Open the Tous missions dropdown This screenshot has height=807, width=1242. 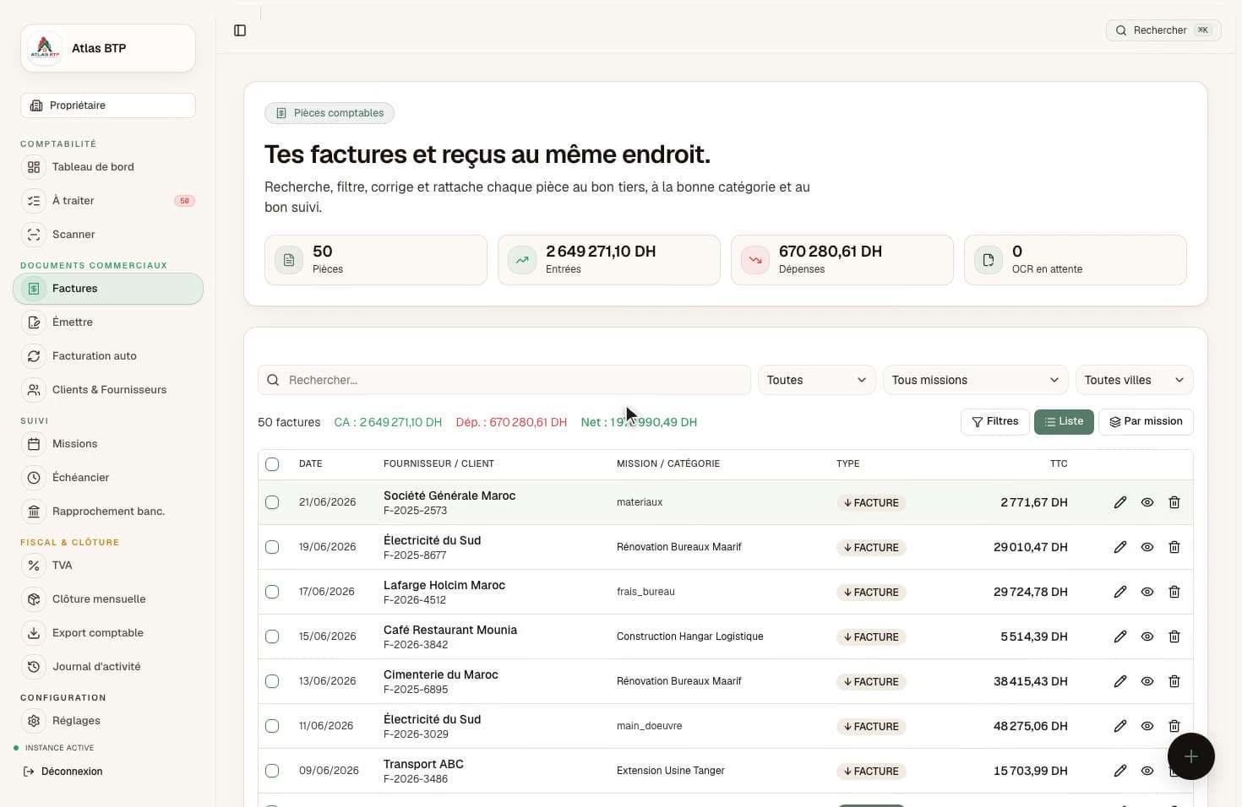976,380
